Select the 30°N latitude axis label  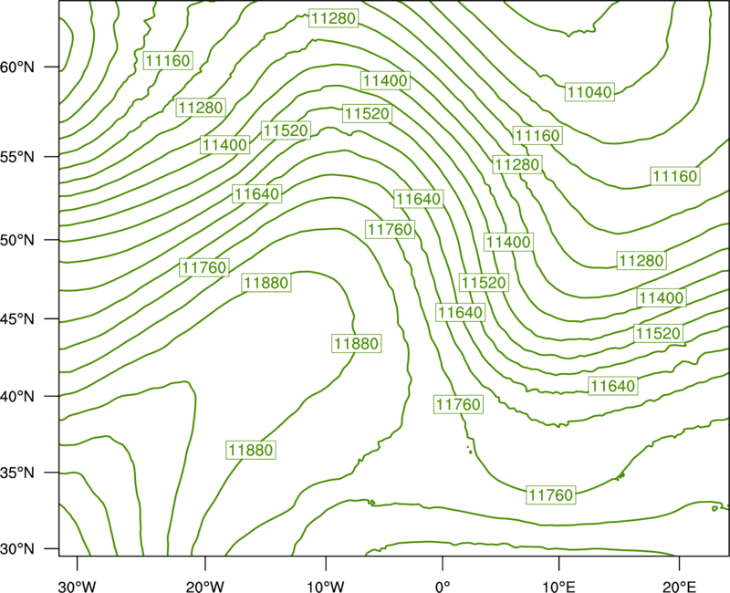pyautogui.click(x=17, y=549)
